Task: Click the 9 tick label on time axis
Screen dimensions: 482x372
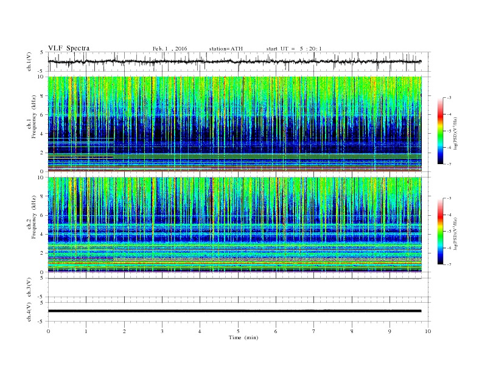Action: click(389, 331)
